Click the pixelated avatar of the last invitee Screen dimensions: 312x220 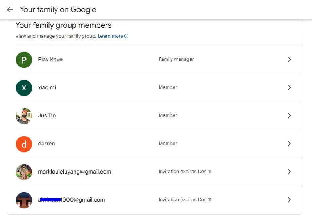pyautogui.click(x=24, y=200)
